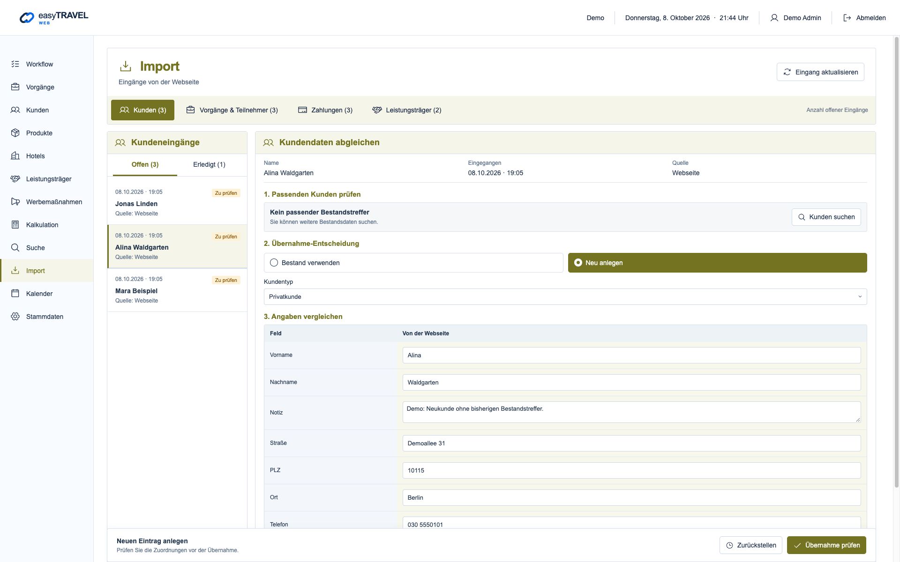Select the Neu anlegen radio option
900x562 pixels.
[717, 263]
